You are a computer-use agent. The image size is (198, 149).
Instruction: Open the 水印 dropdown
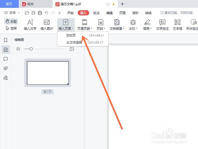[x=133, y=25]
